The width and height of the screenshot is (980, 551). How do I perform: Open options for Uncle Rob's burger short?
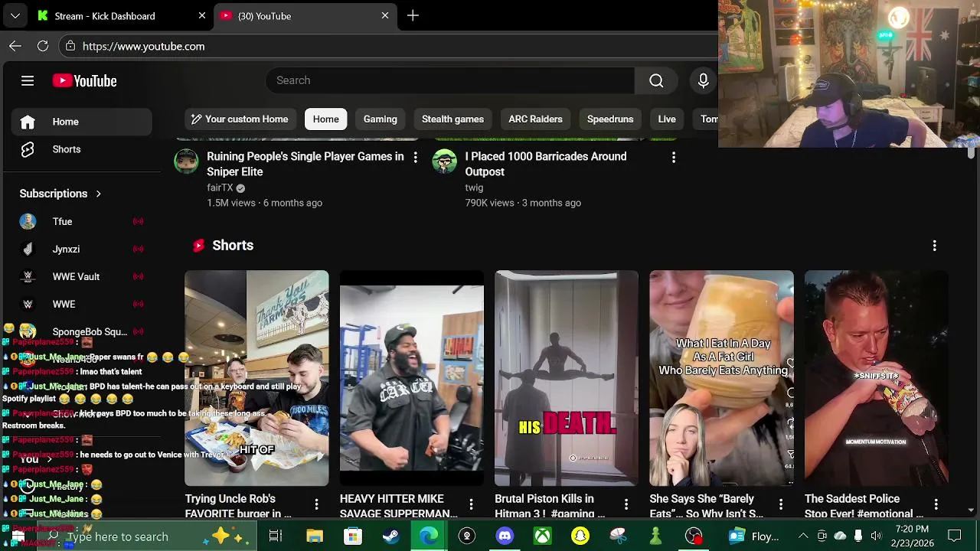pos(316,504)
